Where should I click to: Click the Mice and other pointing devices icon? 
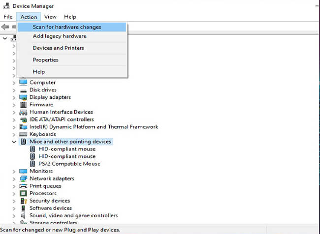23,142
